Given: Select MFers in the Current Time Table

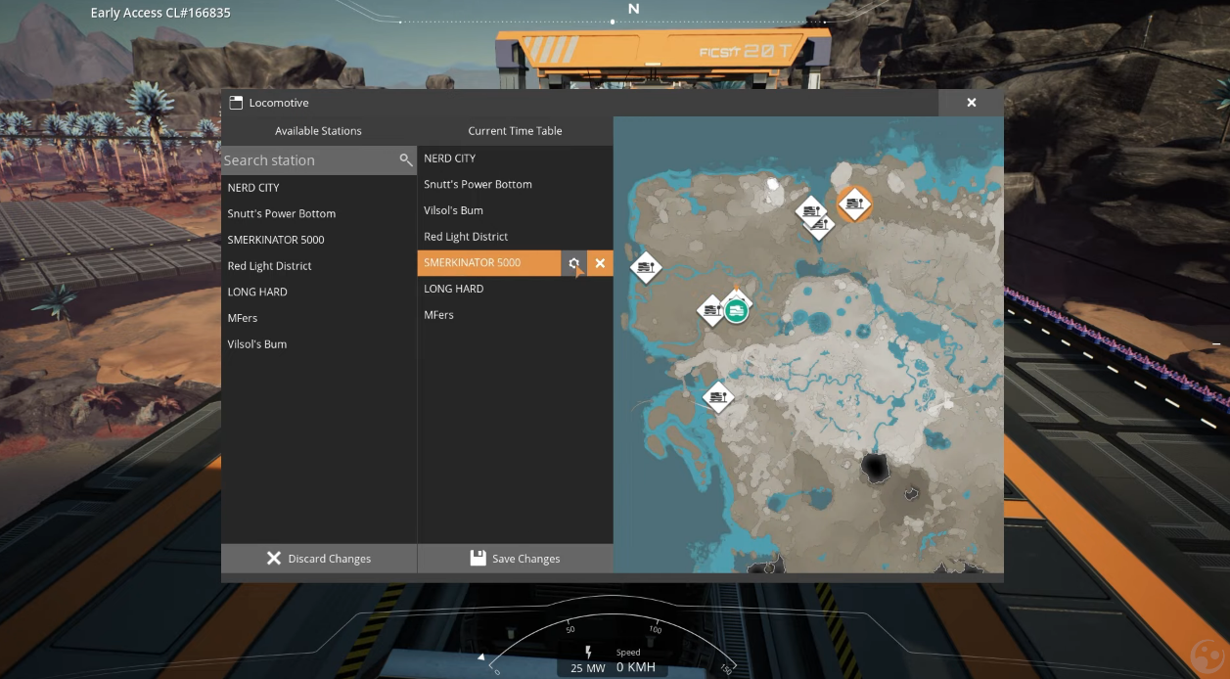Looking at the screenshot, I should tap(516, 315).
